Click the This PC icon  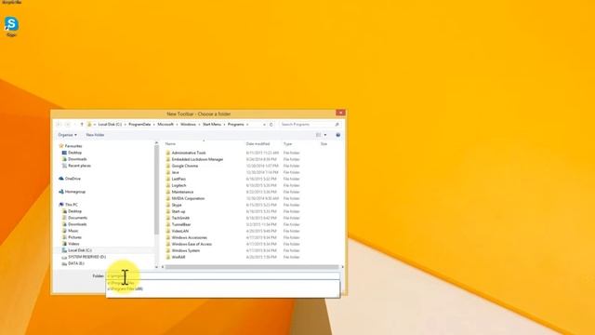pos(61,205)
